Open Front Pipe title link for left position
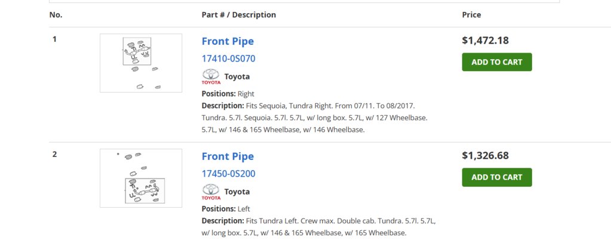The image size is (611, 246). [x=228, y=156]
